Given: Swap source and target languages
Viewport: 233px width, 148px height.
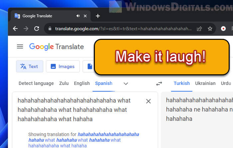Looking at the screenshot, I should point(159,84).
